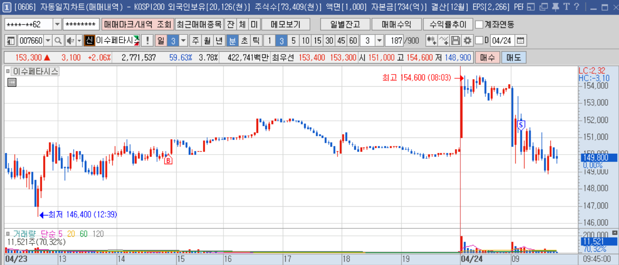The width and height of the screenshot is (619, 265).
Task: Click the candle count field showing 187
Action: [x=394, y=41]
